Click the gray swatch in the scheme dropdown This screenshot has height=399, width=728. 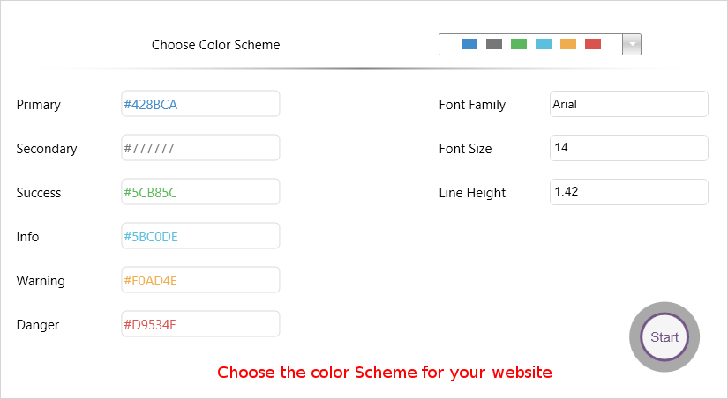point(494,44)
